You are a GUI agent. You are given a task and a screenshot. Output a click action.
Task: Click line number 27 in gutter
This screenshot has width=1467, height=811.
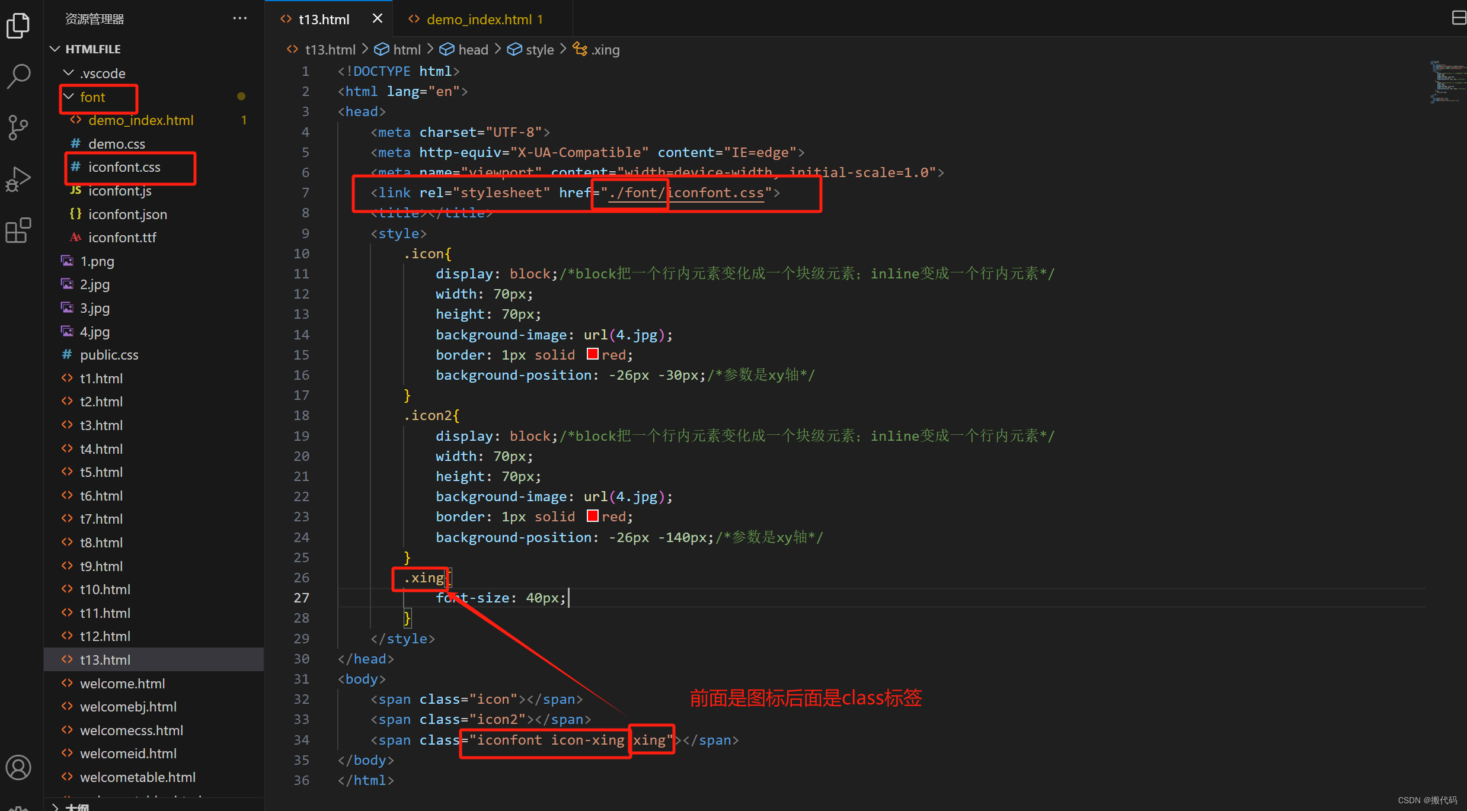pos(301,598)
